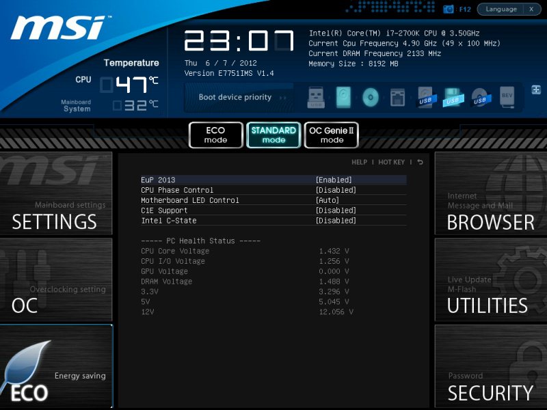Viewport: 547px width, 410px height.
Task: Click the 3.3V reading 3.296 V
Action: [334, 292]
